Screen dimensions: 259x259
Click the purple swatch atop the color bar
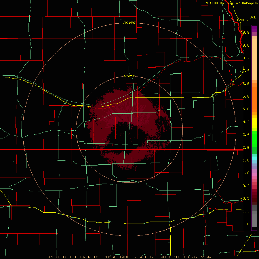(254, 29)
